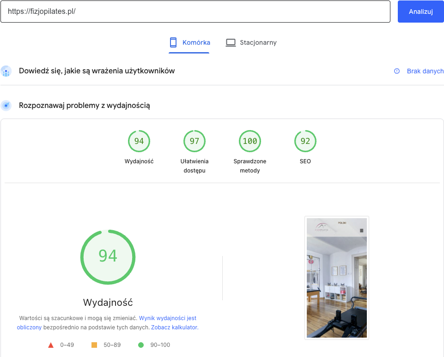Open the Zobacz kalkulator link
This screenshot has height=357, width=444.
[x=174, y=327]
